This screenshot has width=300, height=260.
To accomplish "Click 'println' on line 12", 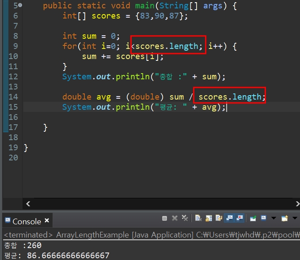I will tap(133, 77).
